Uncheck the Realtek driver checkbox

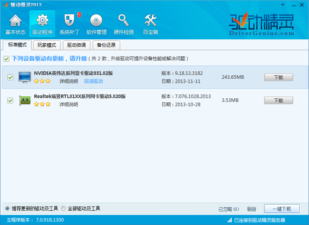pos(10,101)
